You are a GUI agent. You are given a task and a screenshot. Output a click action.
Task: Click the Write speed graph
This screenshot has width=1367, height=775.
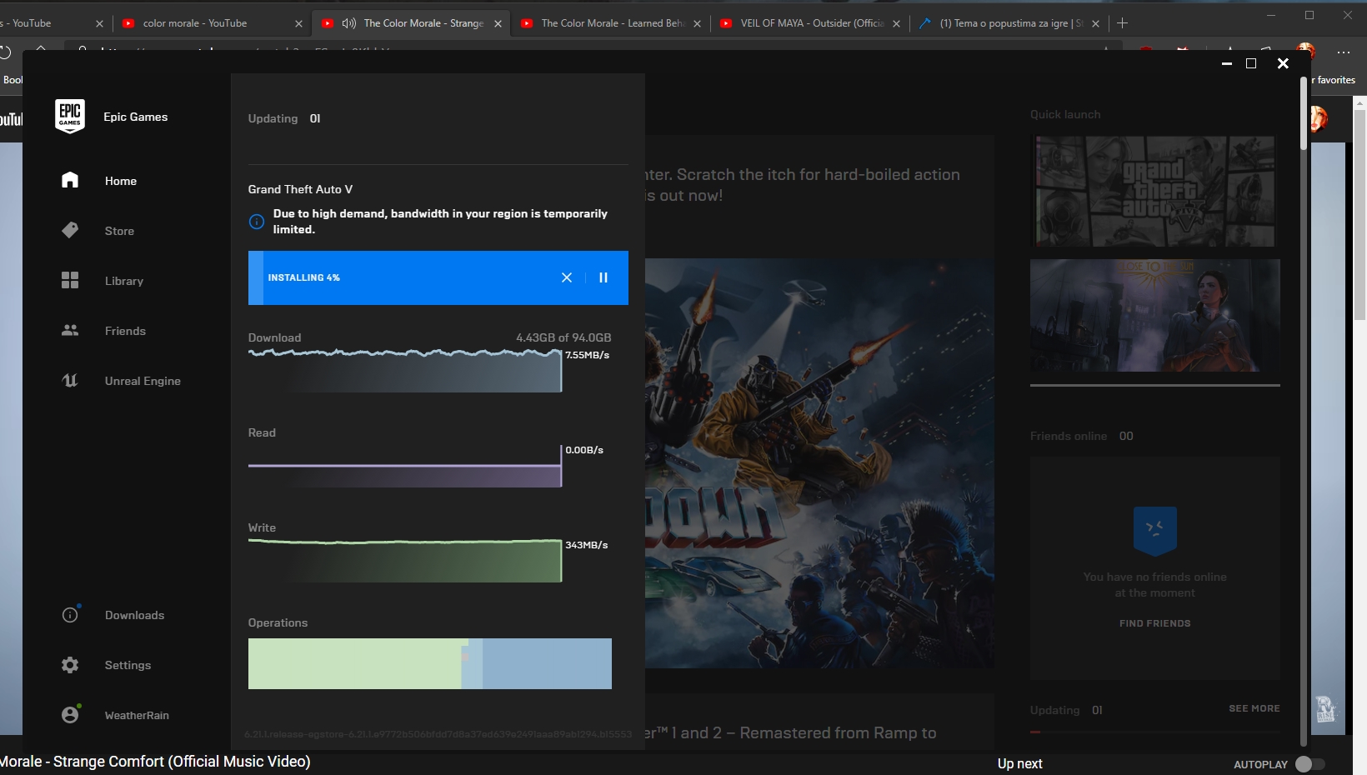[x=405, y=560]
